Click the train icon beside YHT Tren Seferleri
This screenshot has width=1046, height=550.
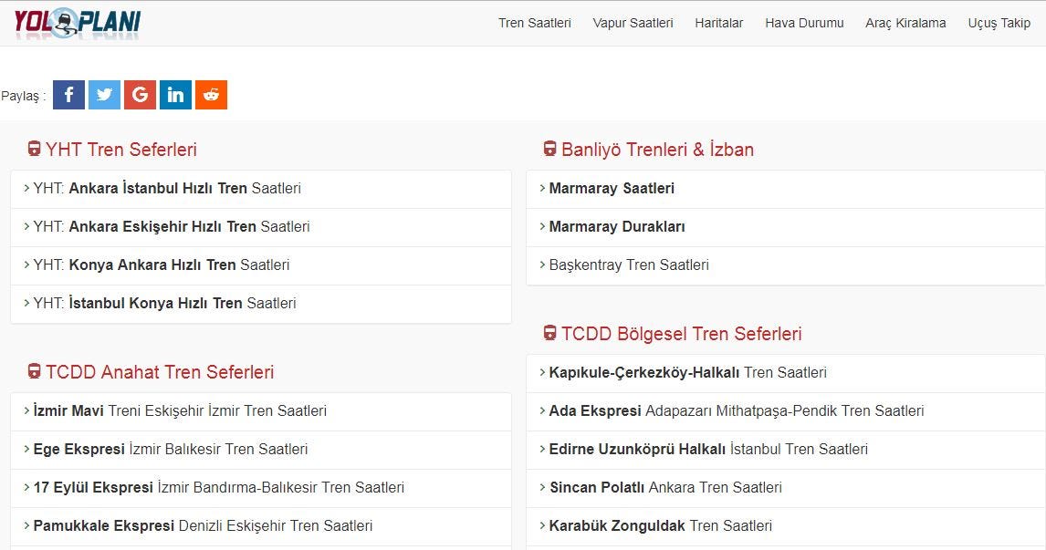pos(34,149)
